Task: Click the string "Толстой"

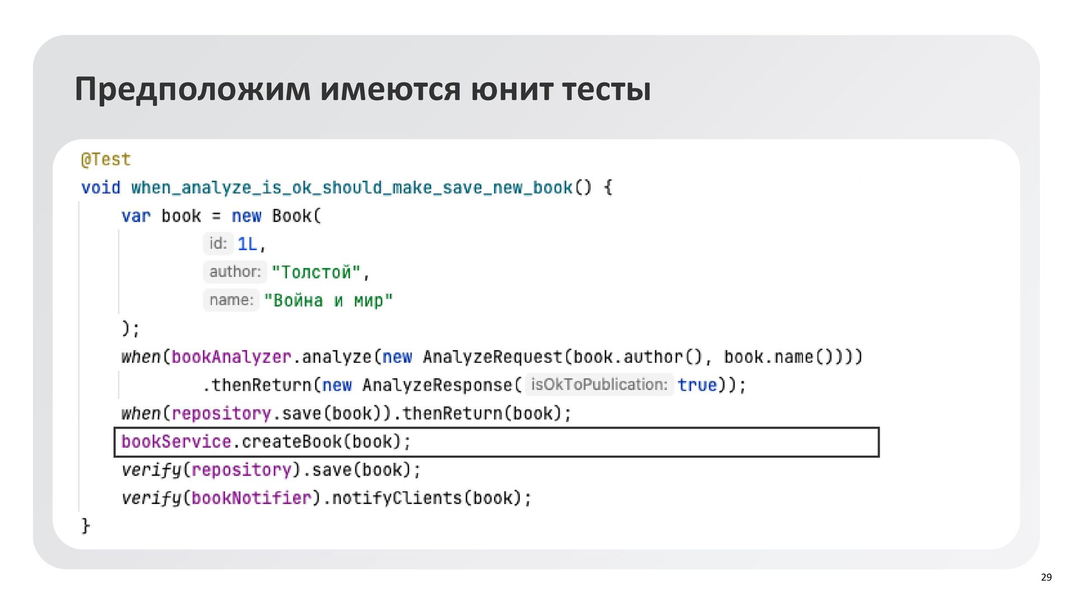Action: pyautogui.click(x=316, y=272)
